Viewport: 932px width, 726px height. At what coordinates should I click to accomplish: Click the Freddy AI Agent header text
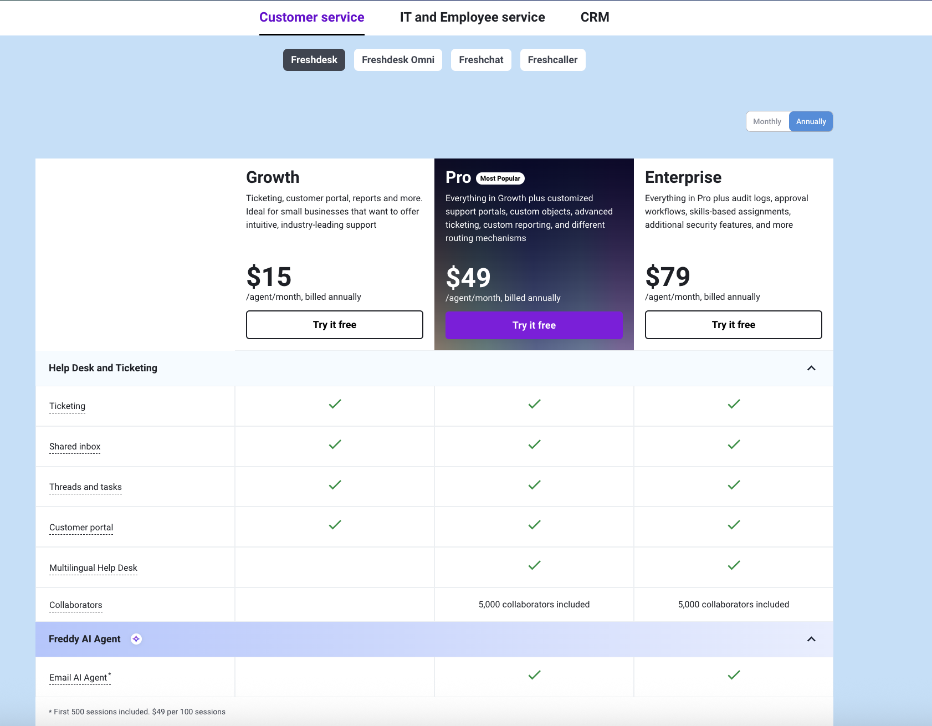[84, 639]
